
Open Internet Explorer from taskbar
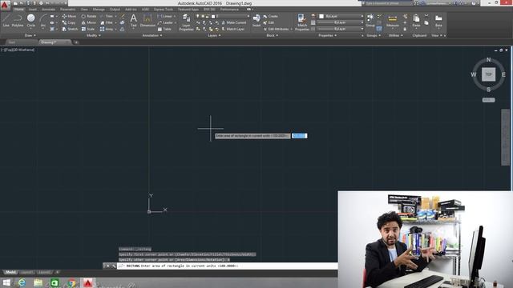[x=22, y=282]
